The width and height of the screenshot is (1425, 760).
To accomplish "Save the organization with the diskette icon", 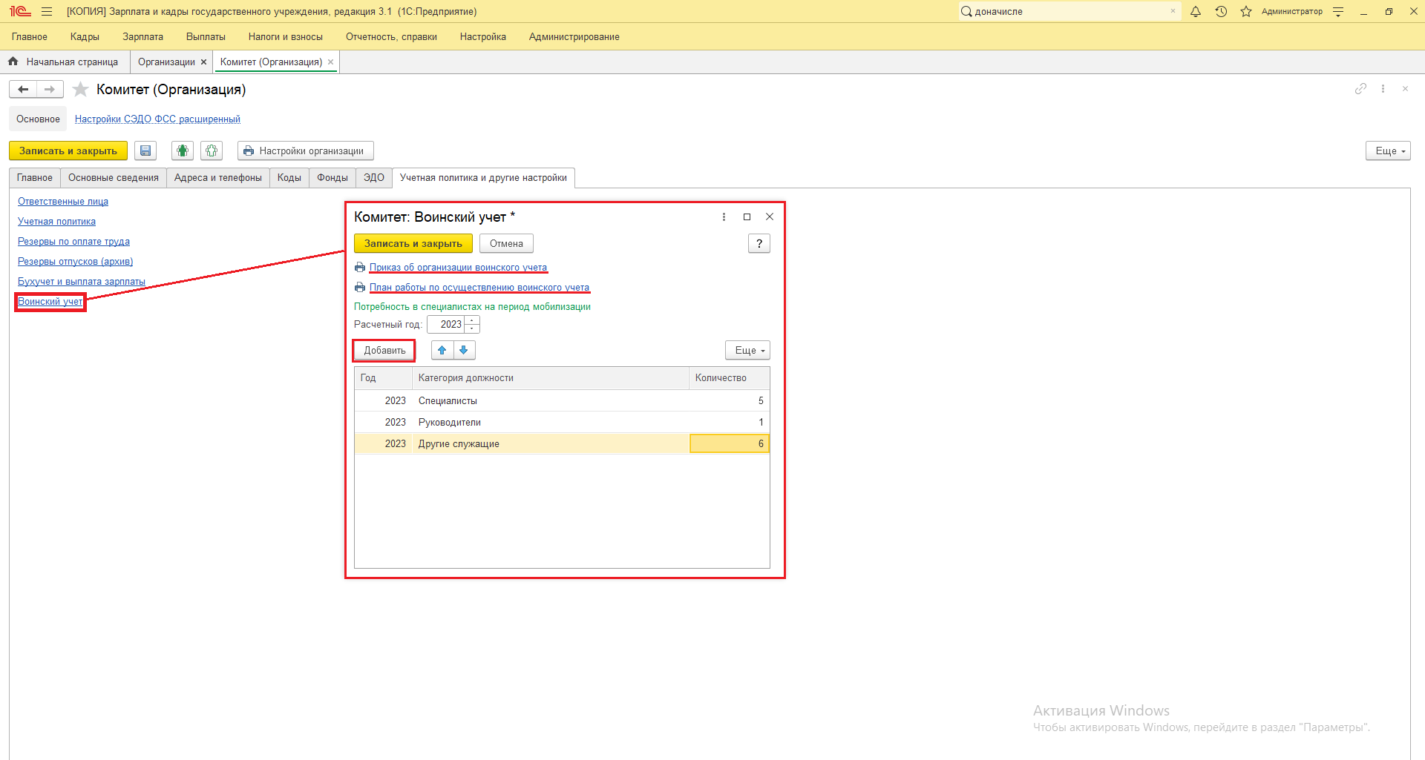I will (145, 151).
